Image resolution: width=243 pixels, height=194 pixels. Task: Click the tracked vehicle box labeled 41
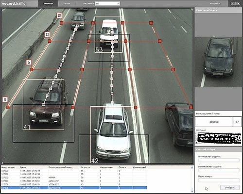43,104
